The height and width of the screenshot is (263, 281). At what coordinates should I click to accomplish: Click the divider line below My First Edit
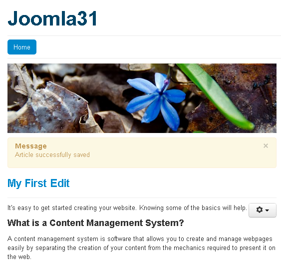point(142,197)
